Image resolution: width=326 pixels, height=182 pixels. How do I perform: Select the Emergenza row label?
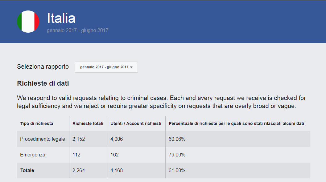click(33, 155)
